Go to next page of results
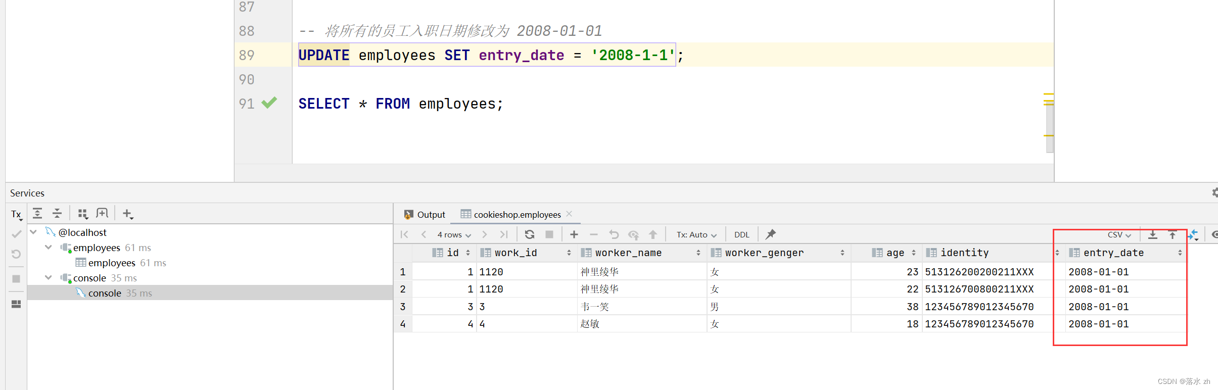The image size is (1218, 390). [x=484, y=234]
